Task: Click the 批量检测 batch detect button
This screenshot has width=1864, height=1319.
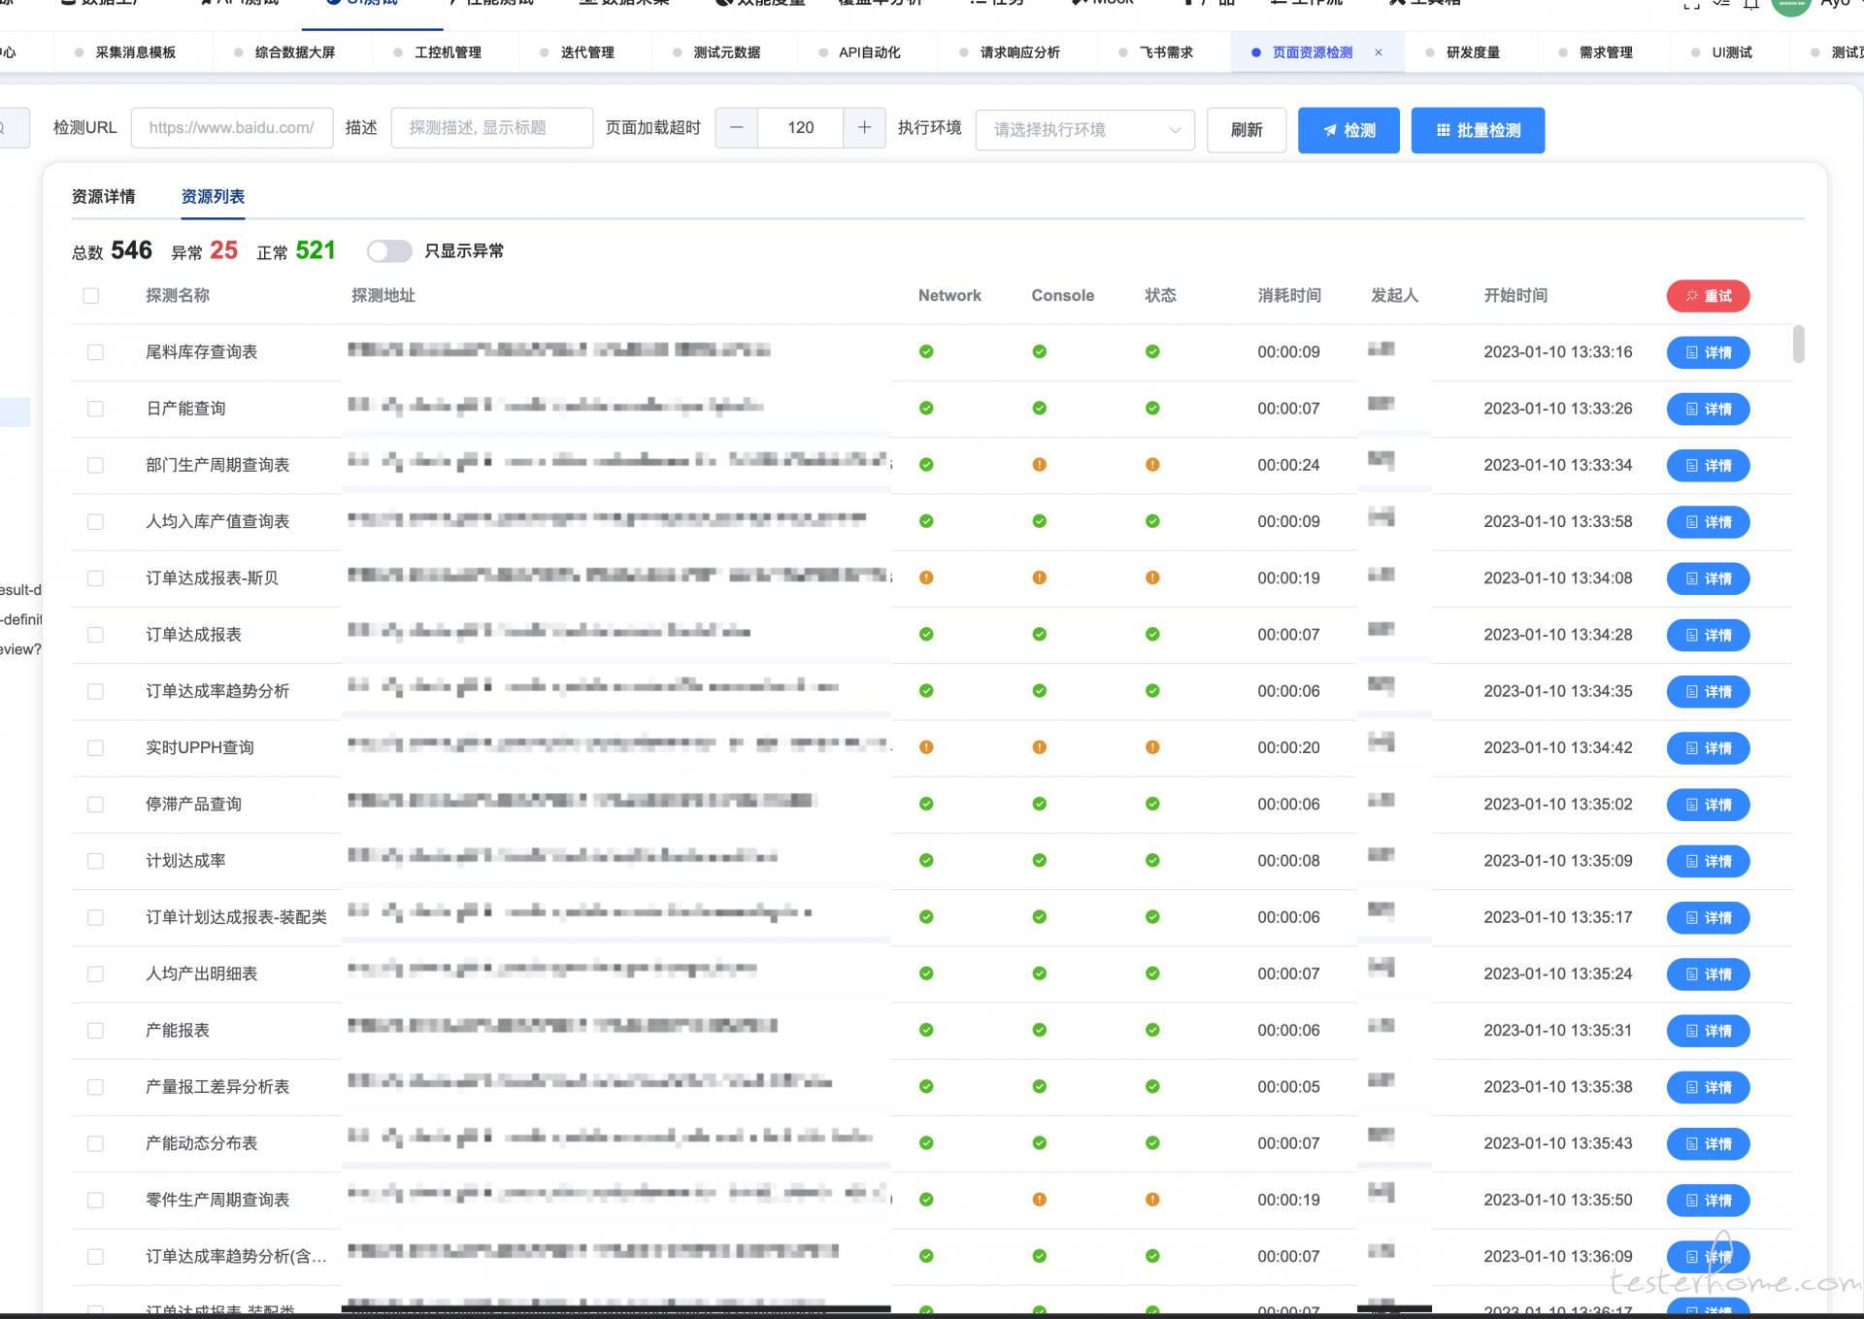Action: (x=1478, y=130)
